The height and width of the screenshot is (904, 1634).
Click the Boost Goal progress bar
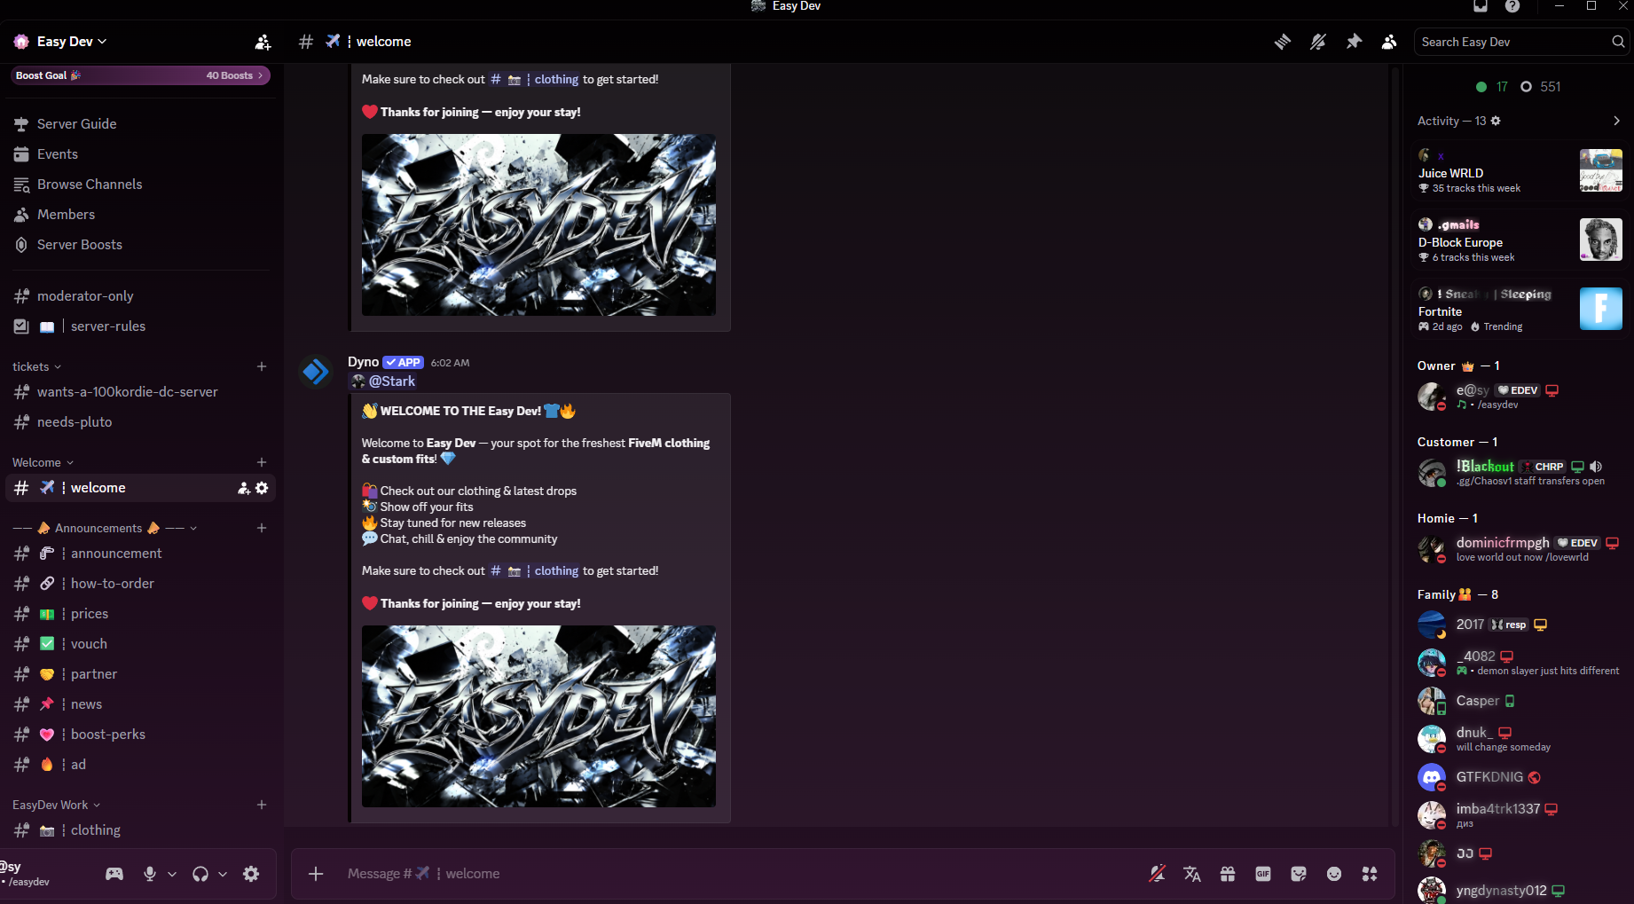140,75
